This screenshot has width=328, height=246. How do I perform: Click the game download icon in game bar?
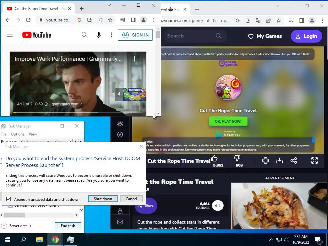point(279,160)
